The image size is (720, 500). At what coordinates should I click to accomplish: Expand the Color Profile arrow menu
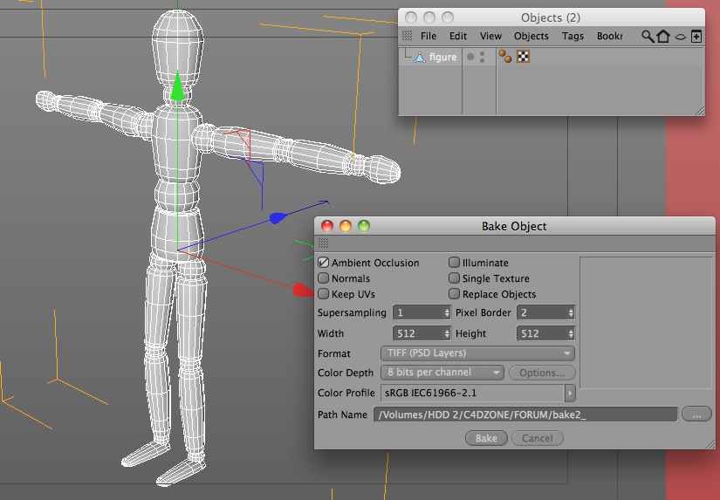click(570, 393)
